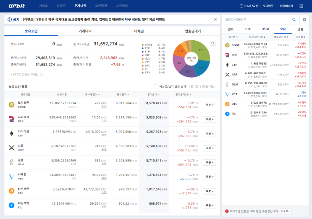This screenshot has height=219, width=312.
Task: Sort by 매수평균가 column header
Action: [x=92, y=94]
